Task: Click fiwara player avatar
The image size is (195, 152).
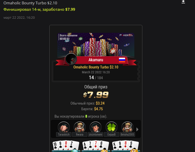Action: 80,127
